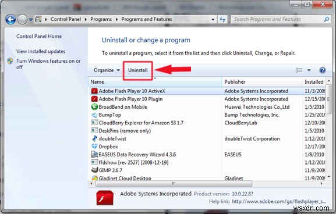Open the Organize menu
The width and height of the screenshot is (336, 214).
click(107, 70)
